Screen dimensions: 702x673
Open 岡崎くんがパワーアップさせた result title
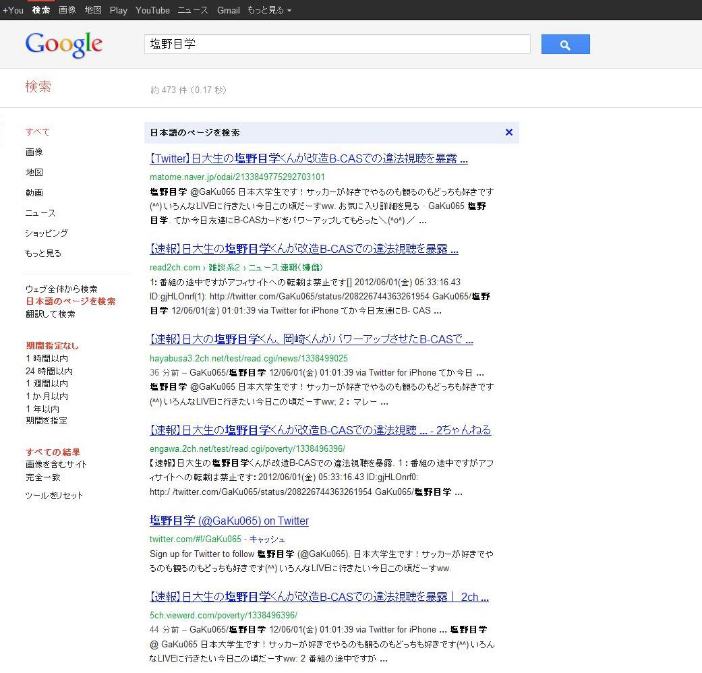pyautogui.click(x=311, y=339)
